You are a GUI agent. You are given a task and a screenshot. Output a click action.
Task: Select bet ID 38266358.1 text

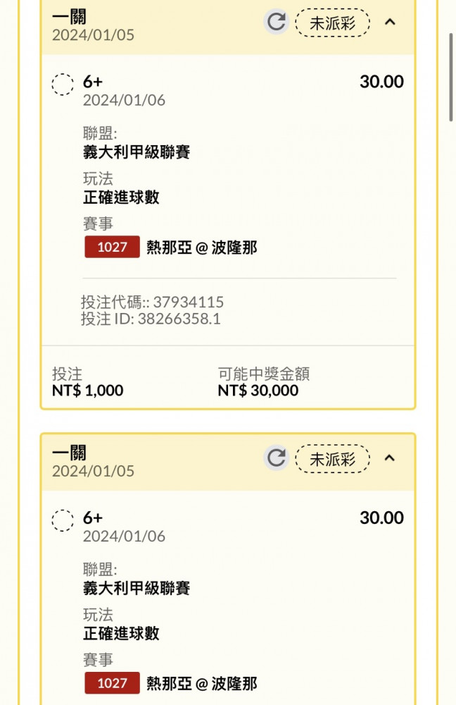pos(179,319)
